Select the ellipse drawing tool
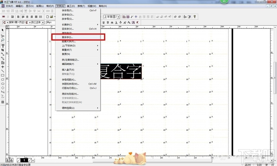Viewport: 277px width, 166px height. 3,84
